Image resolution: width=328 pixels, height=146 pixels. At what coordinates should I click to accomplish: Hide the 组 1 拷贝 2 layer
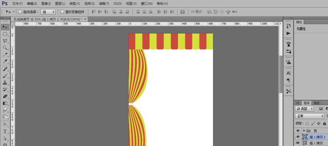298,137
